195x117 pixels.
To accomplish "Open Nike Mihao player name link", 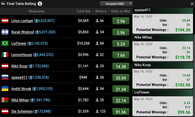I will [x=20, y=100].
